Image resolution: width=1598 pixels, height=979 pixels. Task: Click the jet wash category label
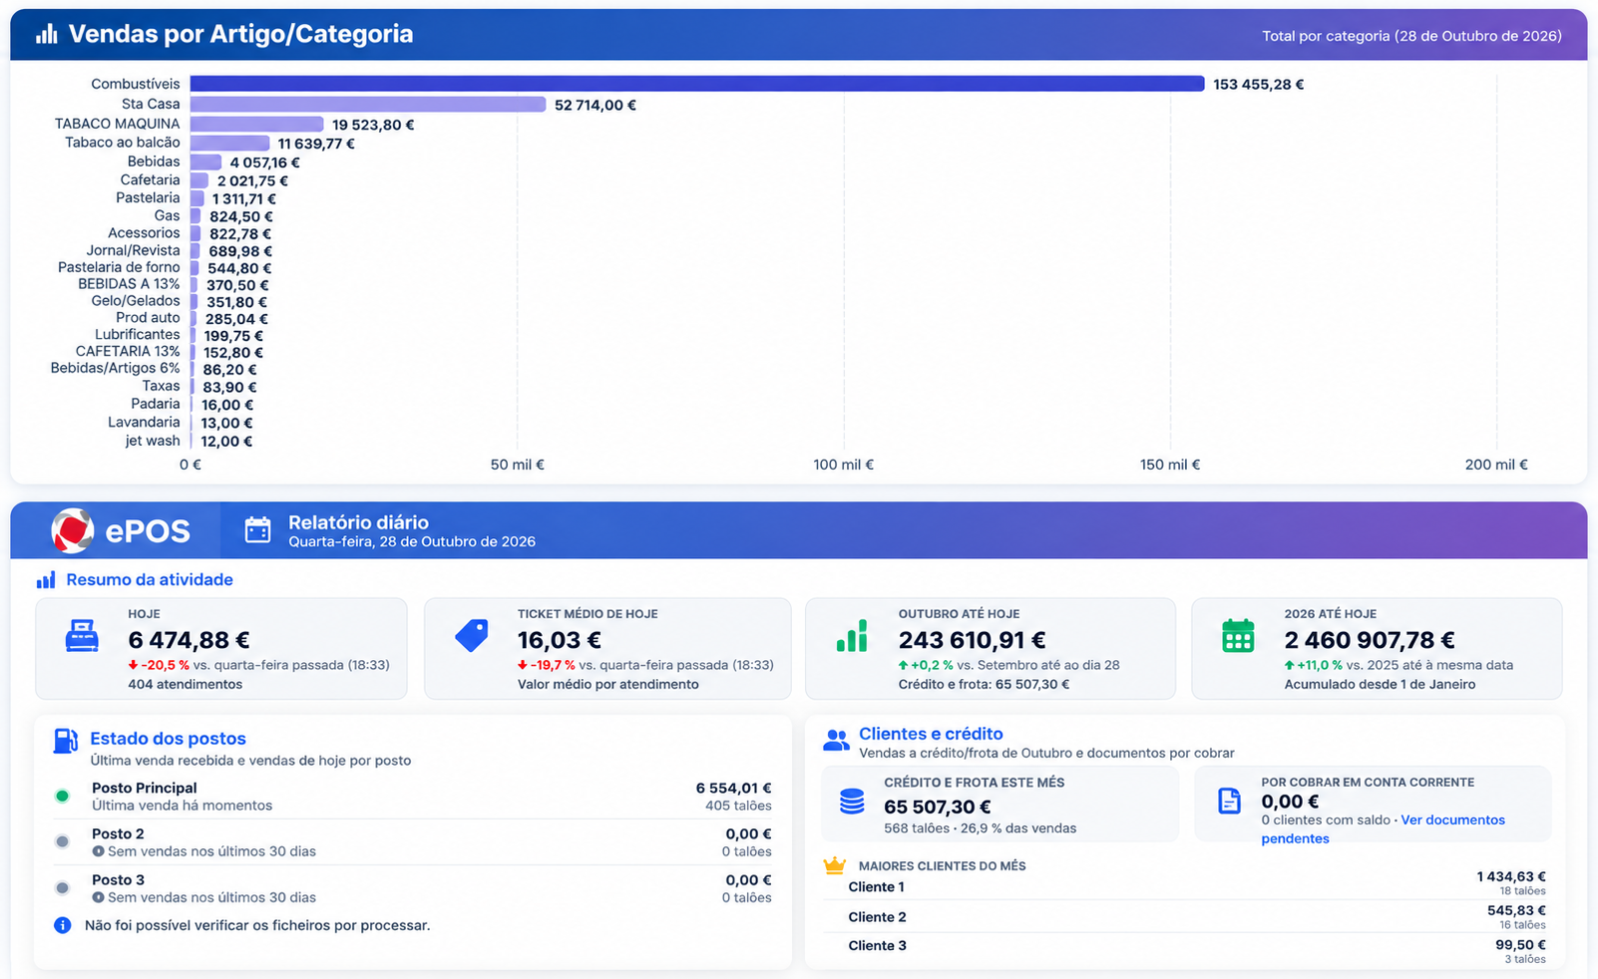tap(153, 441)
